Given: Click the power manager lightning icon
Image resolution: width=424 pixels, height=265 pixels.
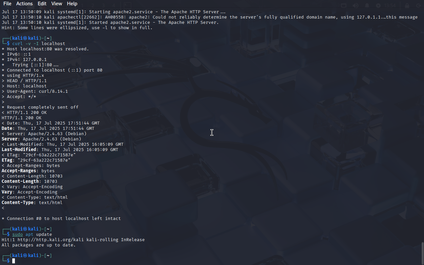Looking at the screenshot, I should coord(378,6).
